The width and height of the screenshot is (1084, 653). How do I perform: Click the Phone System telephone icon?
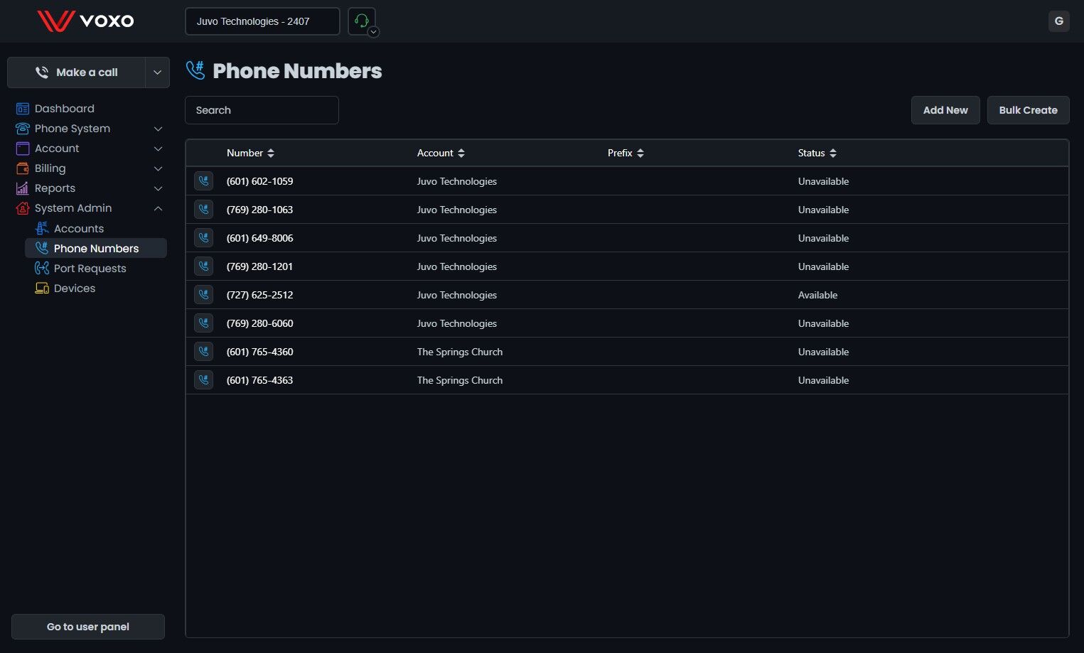[x=23, y=129]
